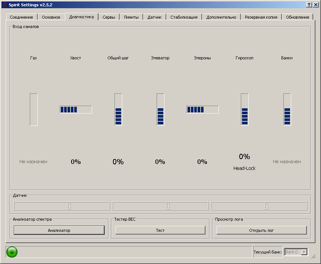
Task: Click the green connection status indicator
Action: pos(12,252)
